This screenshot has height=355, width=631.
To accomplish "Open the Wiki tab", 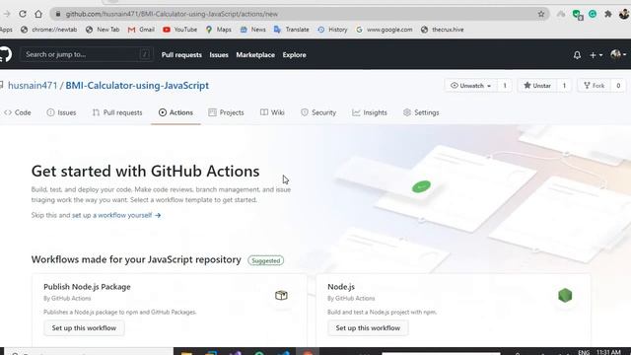I will tap(272, 112).
